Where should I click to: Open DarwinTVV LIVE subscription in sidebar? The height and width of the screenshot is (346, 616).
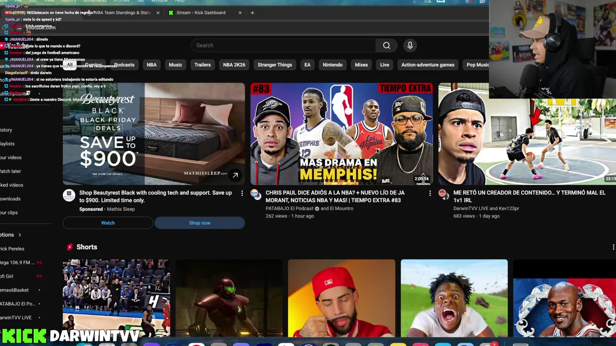[x=16, y=318]
